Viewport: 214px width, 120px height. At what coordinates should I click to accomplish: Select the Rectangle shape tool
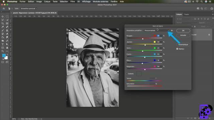click(3, 48)
